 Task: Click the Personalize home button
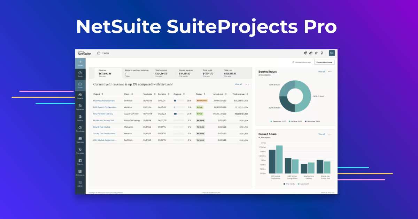point(324,62)
